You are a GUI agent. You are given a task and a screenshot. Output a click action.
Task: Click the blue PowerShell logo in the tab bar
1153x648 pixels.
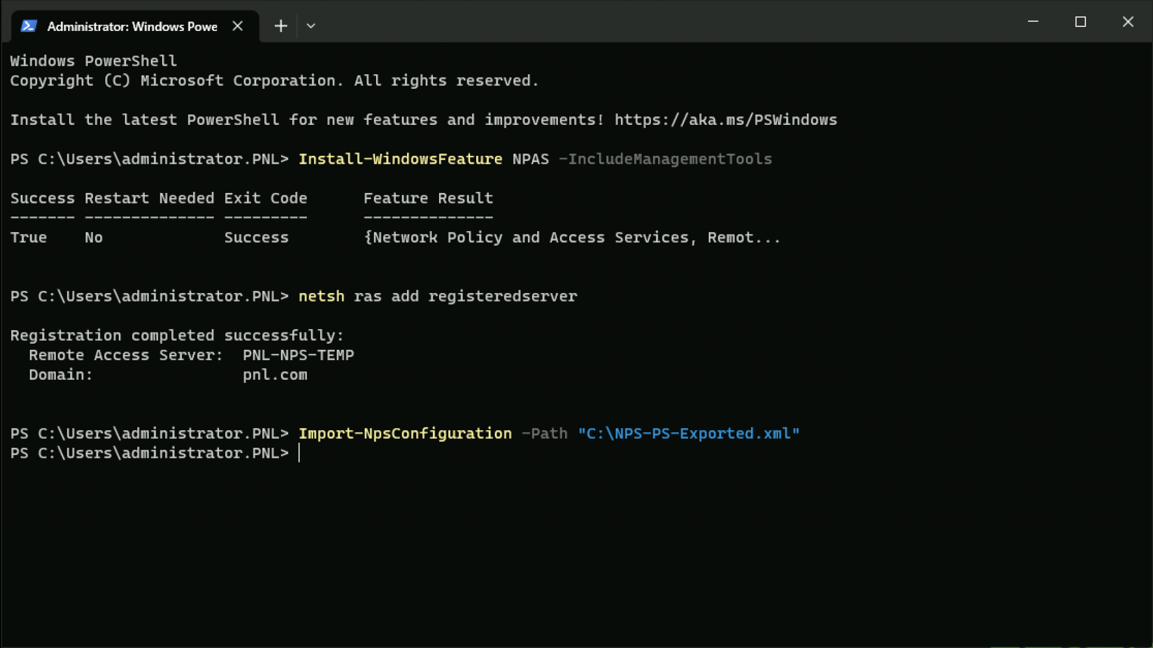[29, 25]
